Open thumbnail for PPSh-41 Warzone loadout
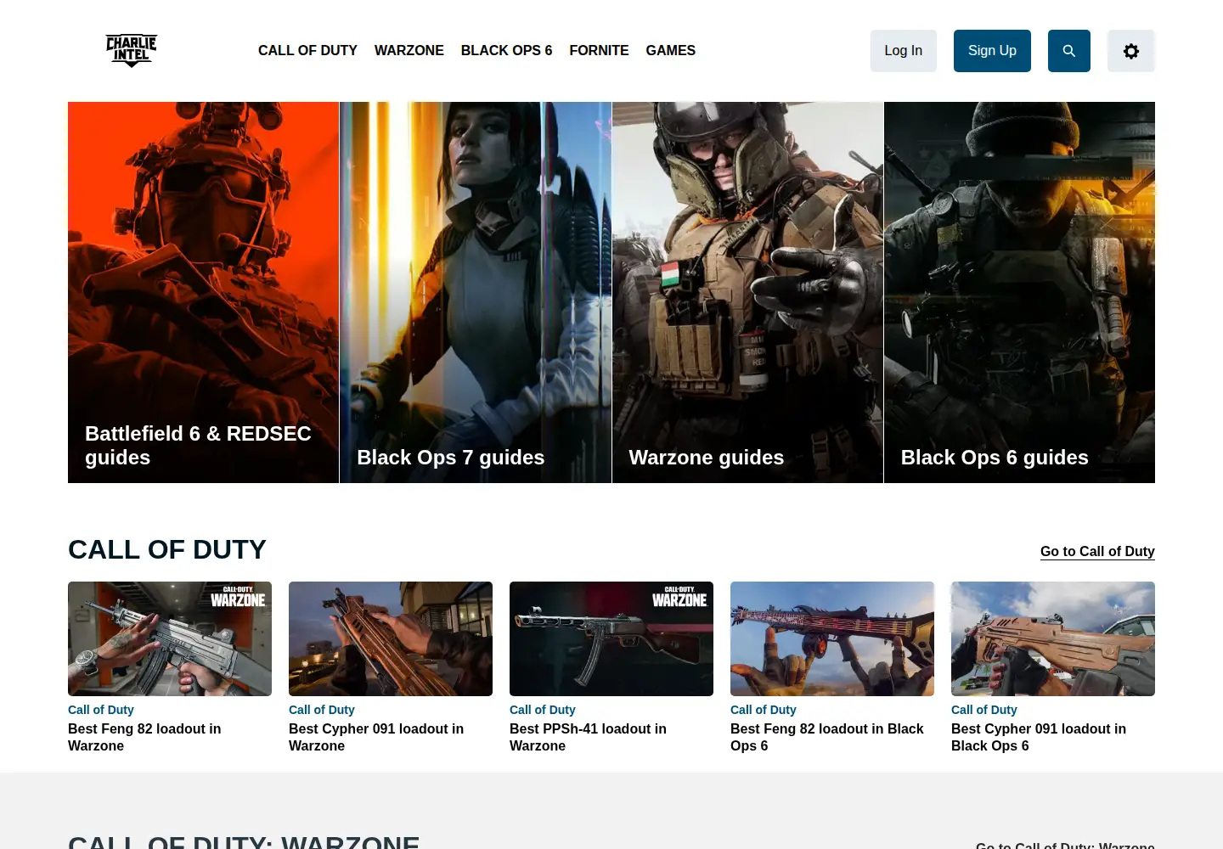 pyautogui.click(x=611, y=638)
